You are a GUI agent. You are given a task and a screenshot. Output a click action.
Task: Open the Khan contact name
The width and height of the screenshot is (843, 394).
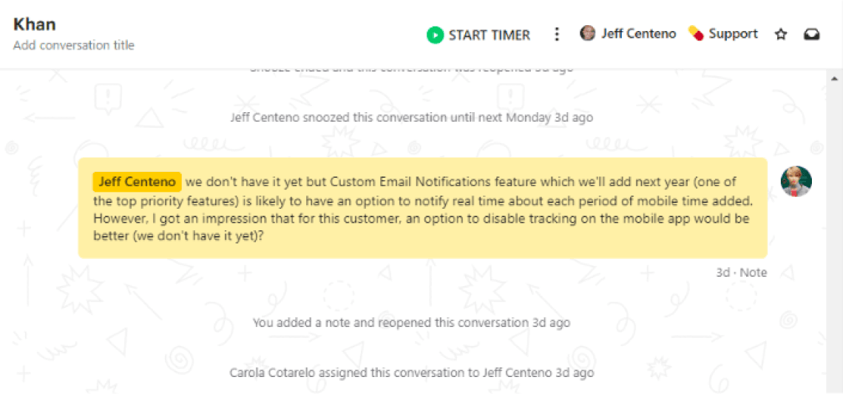pos(35,24)
